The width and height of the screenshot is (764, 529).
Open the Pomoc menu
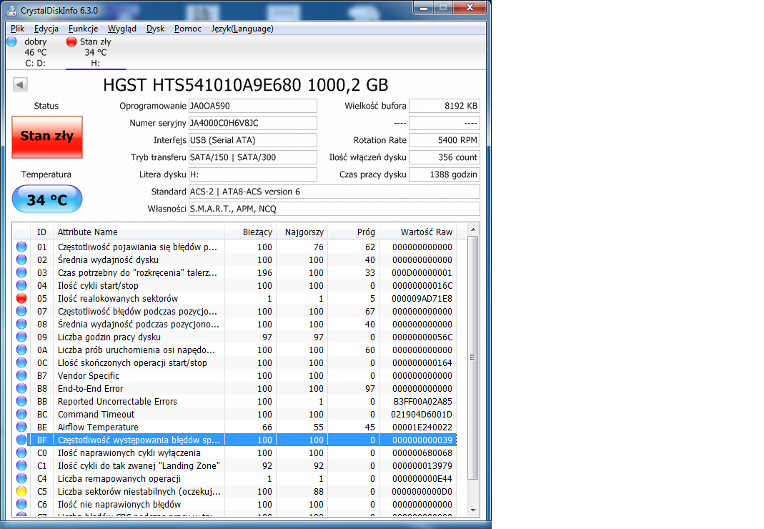click(188, 29)
